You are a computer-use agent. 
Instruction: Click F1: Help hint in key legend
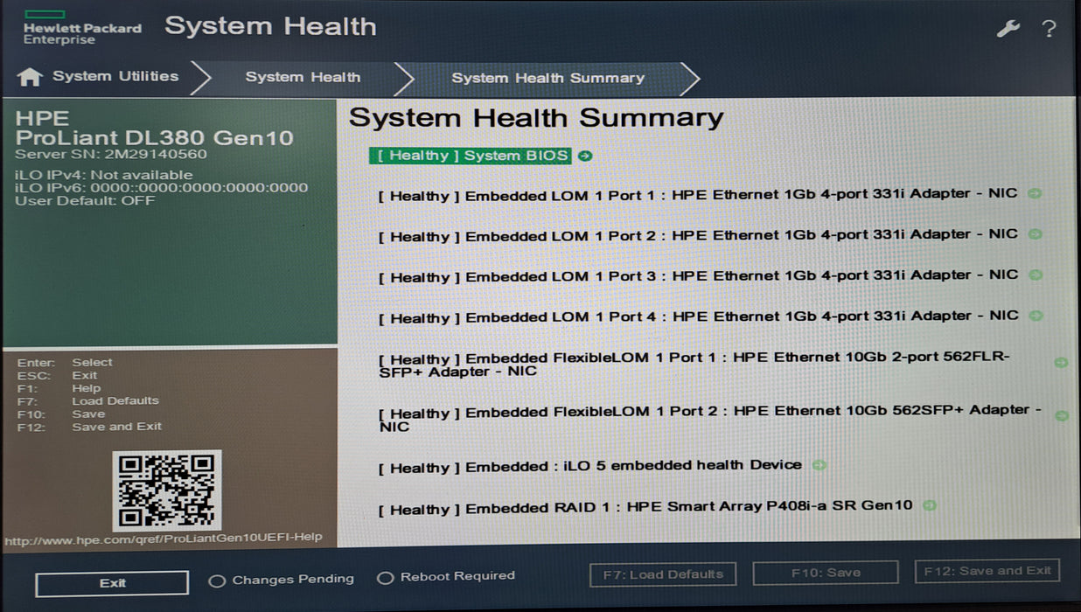pyautogui.click(x=59, y=388)
